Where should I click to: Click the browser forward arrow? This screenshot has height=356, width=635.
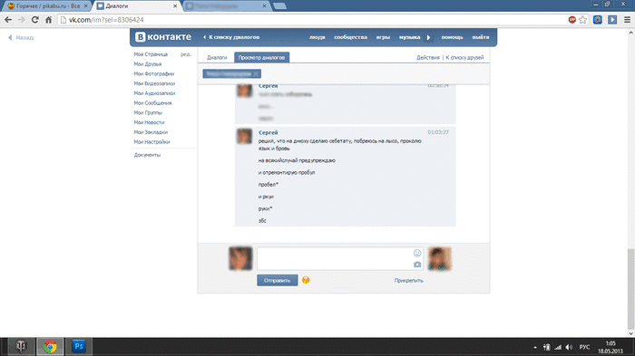click(x=22, y=19)
